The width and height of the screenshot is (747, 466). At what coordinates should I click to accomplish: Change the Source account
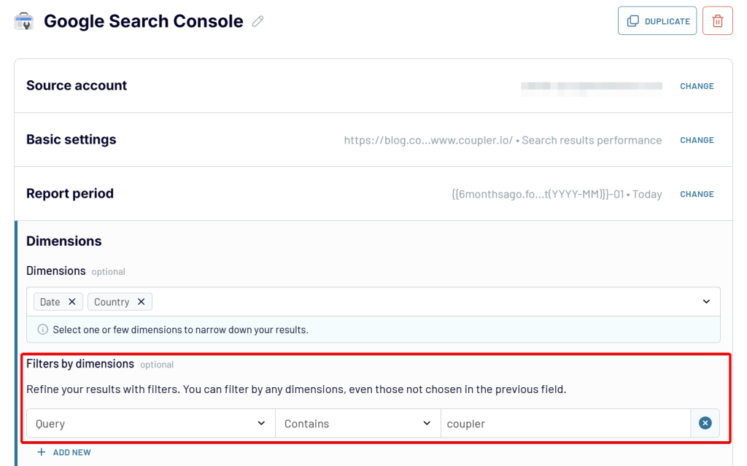[x=697, y=86]
